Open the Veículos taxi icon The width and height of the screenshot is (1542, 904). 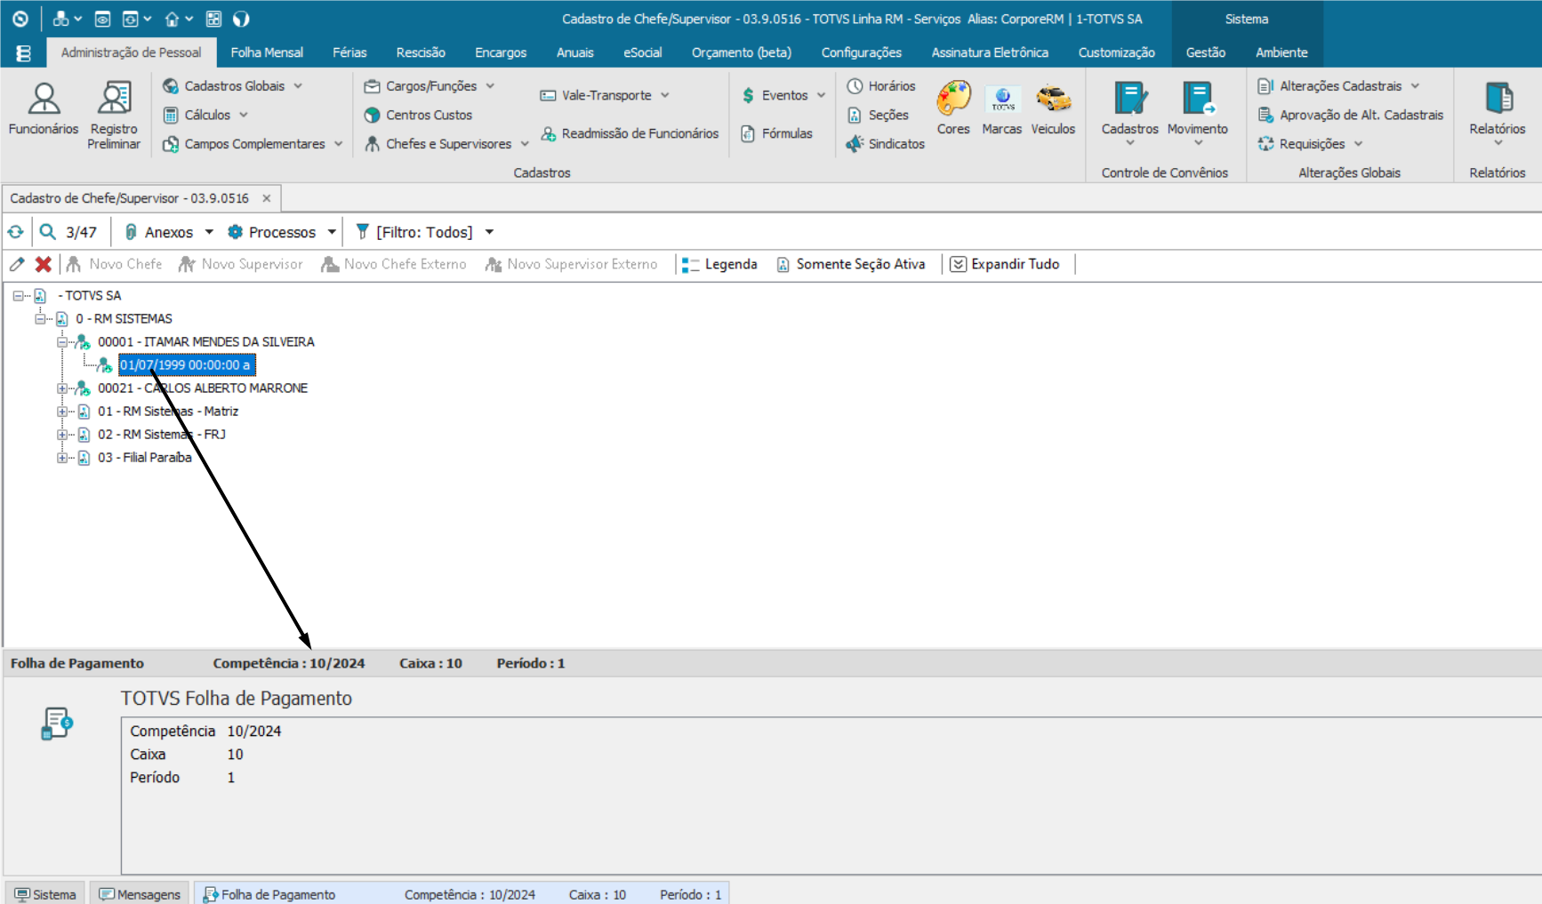[1053, 108]
